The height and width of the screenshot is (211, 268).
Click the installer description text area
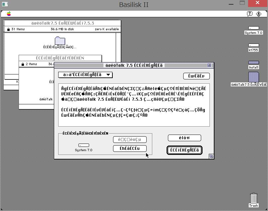tap(134, 105)
